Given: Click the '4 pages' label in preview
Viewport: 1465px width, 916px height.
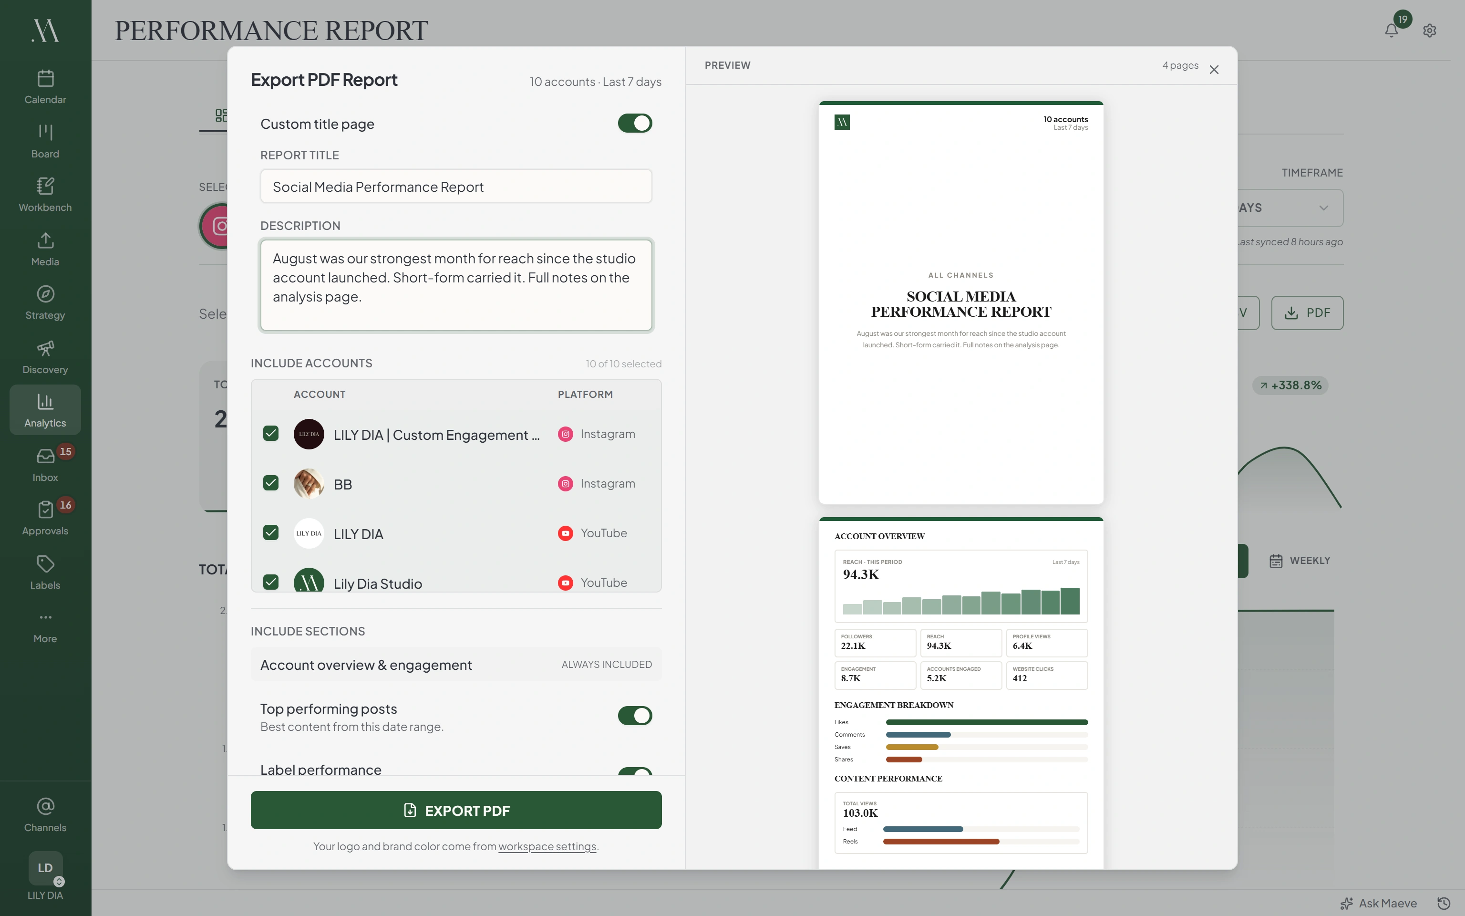Looking at the screenshot, I should click(x=1180, y=65).
